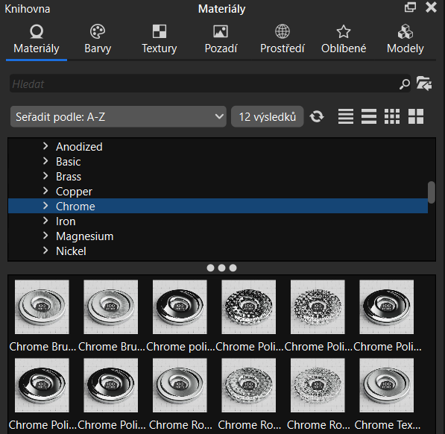Select Chrome poli... lowercase material thumbnail
Screen dimensions: 445x434
click(x=180, y=306)
